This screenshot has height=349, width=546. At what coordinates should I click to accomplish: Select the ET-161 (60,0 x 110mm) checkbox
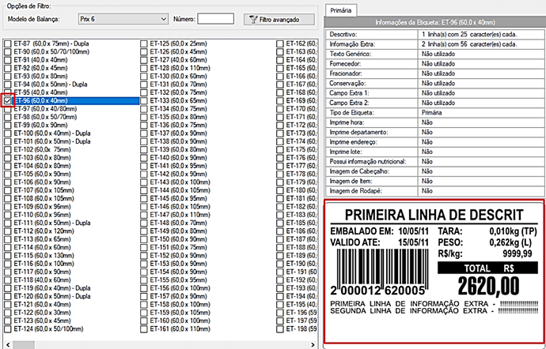pyautogui.click(x=143, y=329)
